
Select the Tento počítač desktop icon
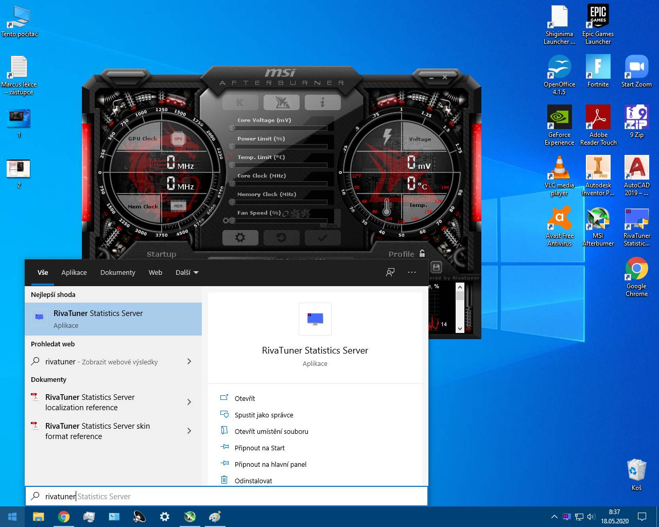[x=19, y=21]
